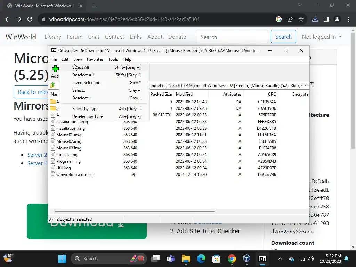The image size is (356, 267).
Task: Click the WinWorld page vertical scrollbar
Action: [353, 91]
